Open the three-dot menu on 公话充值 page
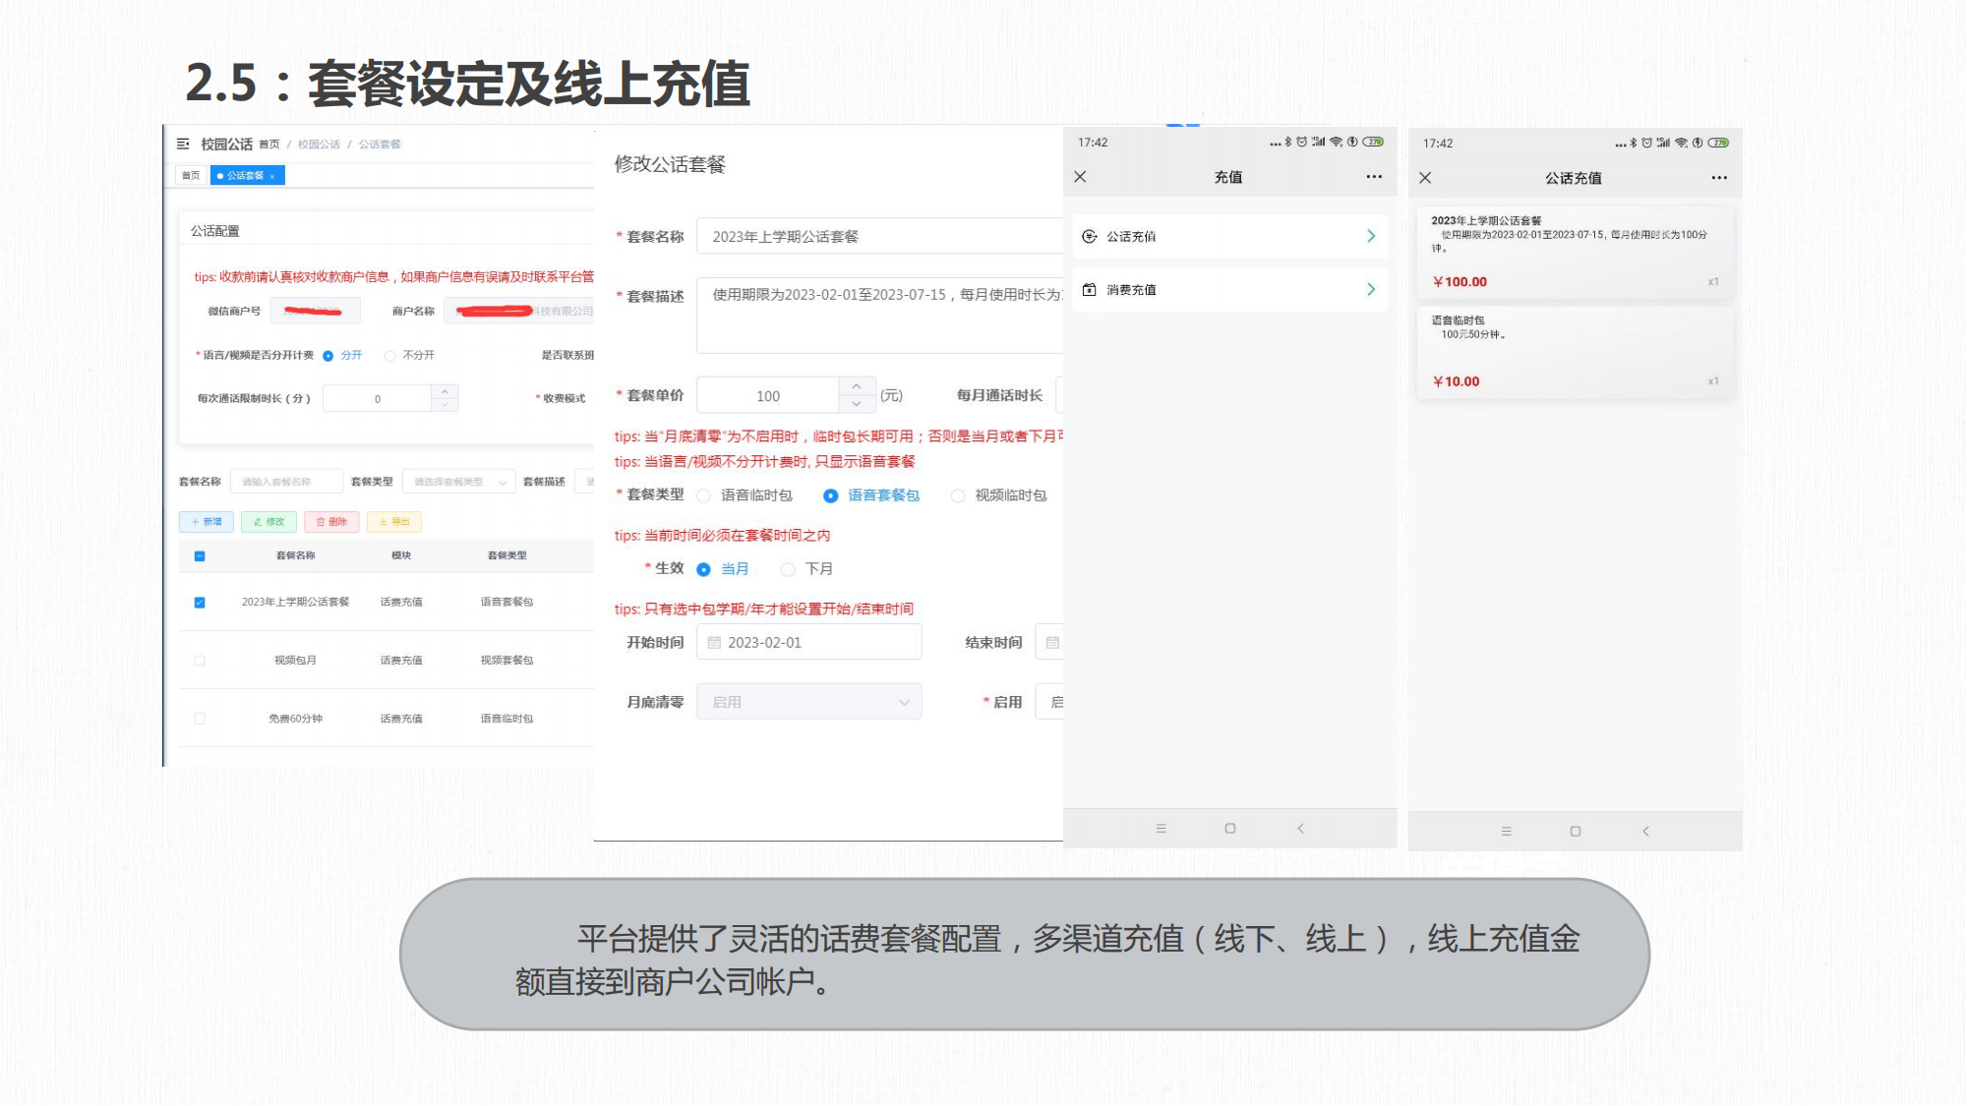 click(1719, 178)
